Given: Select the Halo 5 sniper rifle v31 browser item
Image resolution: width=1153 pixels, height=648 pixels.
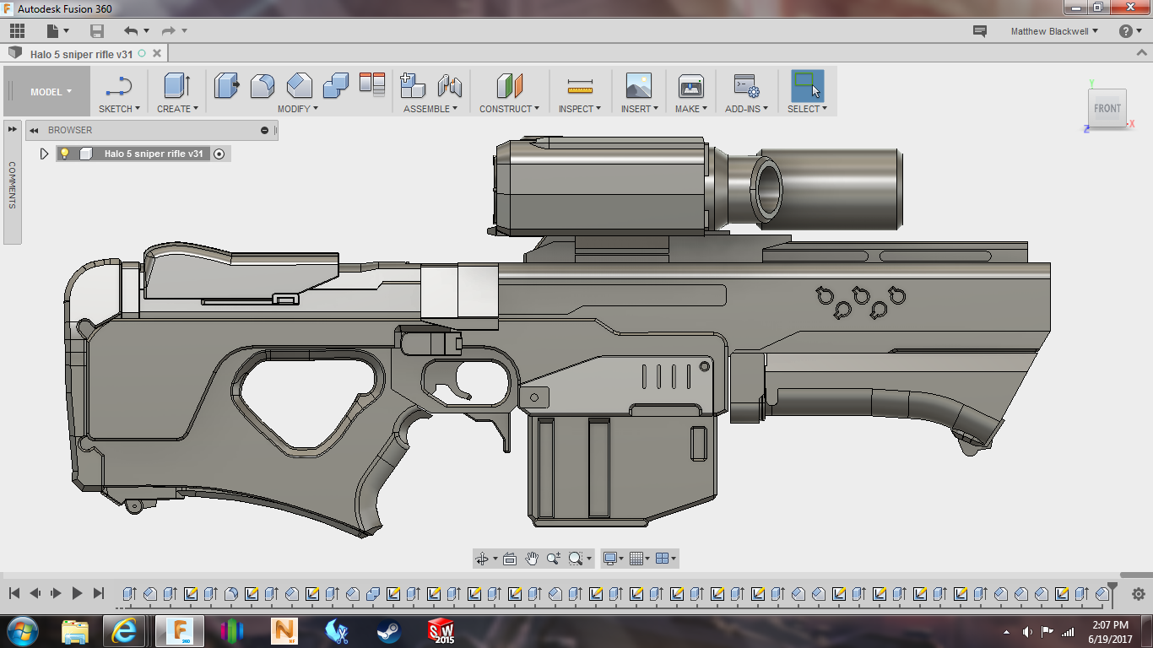Looking at the screenshot, I should (154, 154).
